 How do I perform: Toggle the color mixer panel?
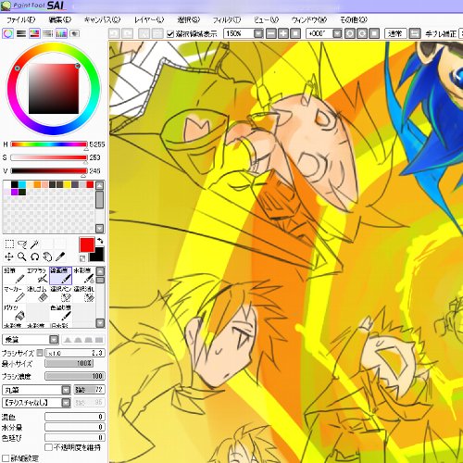[48, 33]
